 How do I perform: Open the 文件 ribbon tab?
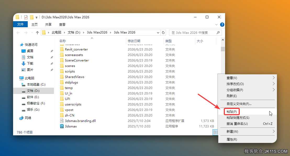click(x=20, y=24)
